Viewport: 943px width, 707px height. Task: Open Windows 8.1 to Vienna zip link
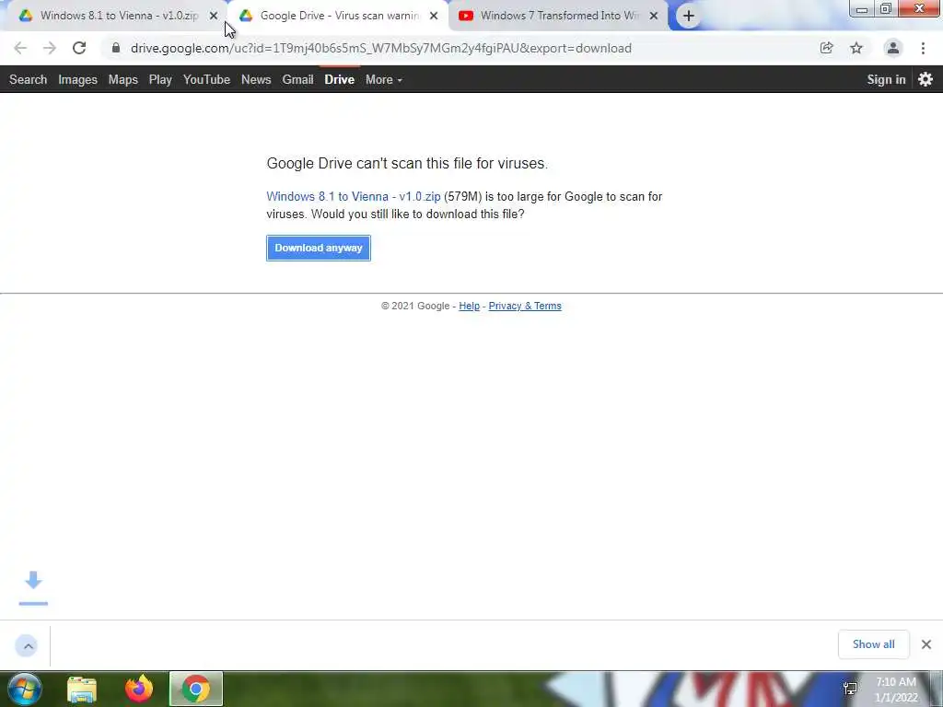(354, 197)
